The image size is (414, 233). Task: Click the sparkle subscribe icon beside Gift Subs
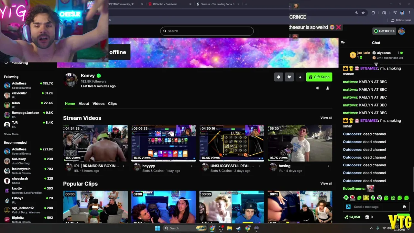(x=300, y=77)
